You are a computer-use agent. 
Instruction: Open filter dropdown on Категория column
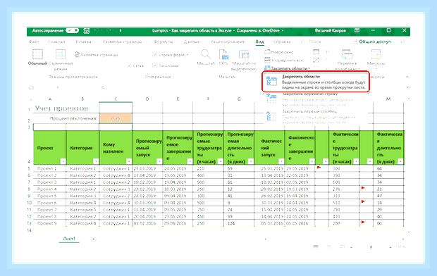point(96,161)
